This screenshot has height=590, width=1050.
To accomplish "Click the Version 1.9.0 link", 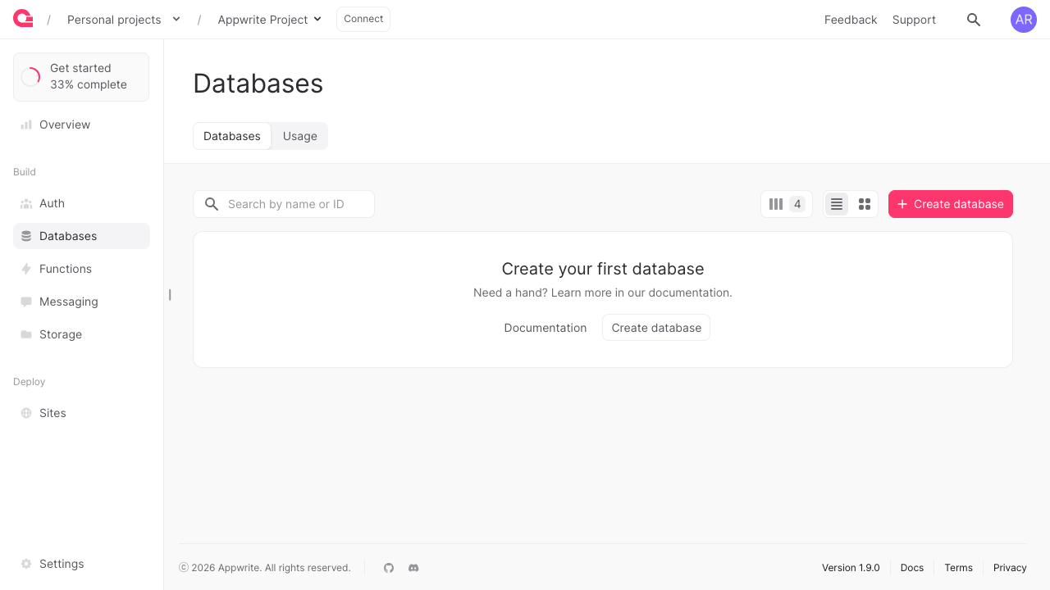I will click(851, 568).
